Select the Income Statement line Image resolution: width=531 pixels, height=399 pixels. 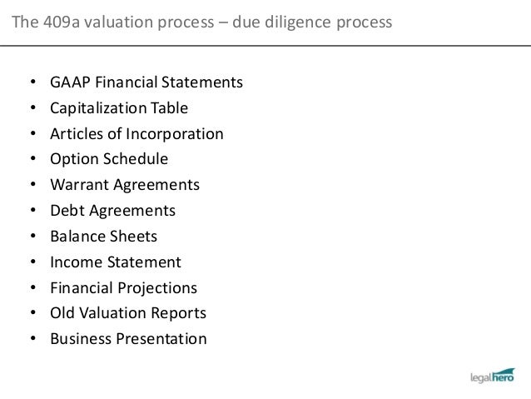[x=116, y=262]
